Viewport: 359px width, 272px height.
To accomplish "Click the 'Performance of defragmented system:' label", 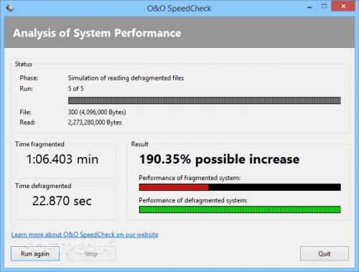I will coord(193,200).
